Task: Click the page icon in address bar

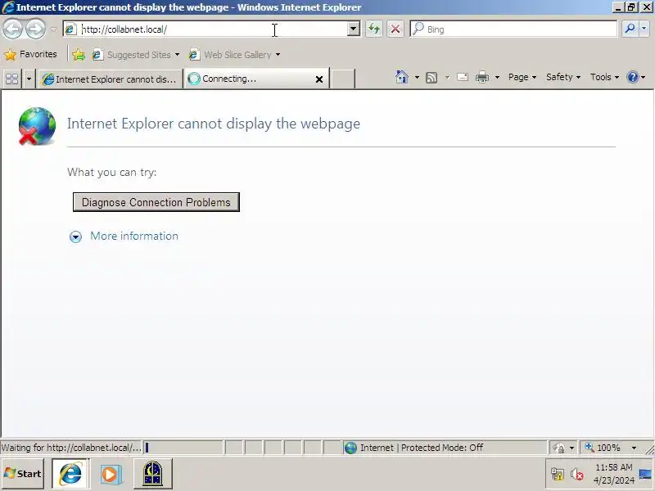Action: pos(70,29)
